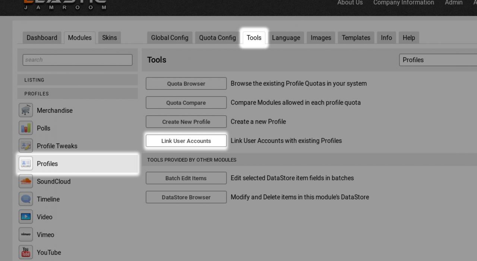This screenshot has width=477, height=261.
Task: Open Profile Tweaks in module list
Action: 57,146
